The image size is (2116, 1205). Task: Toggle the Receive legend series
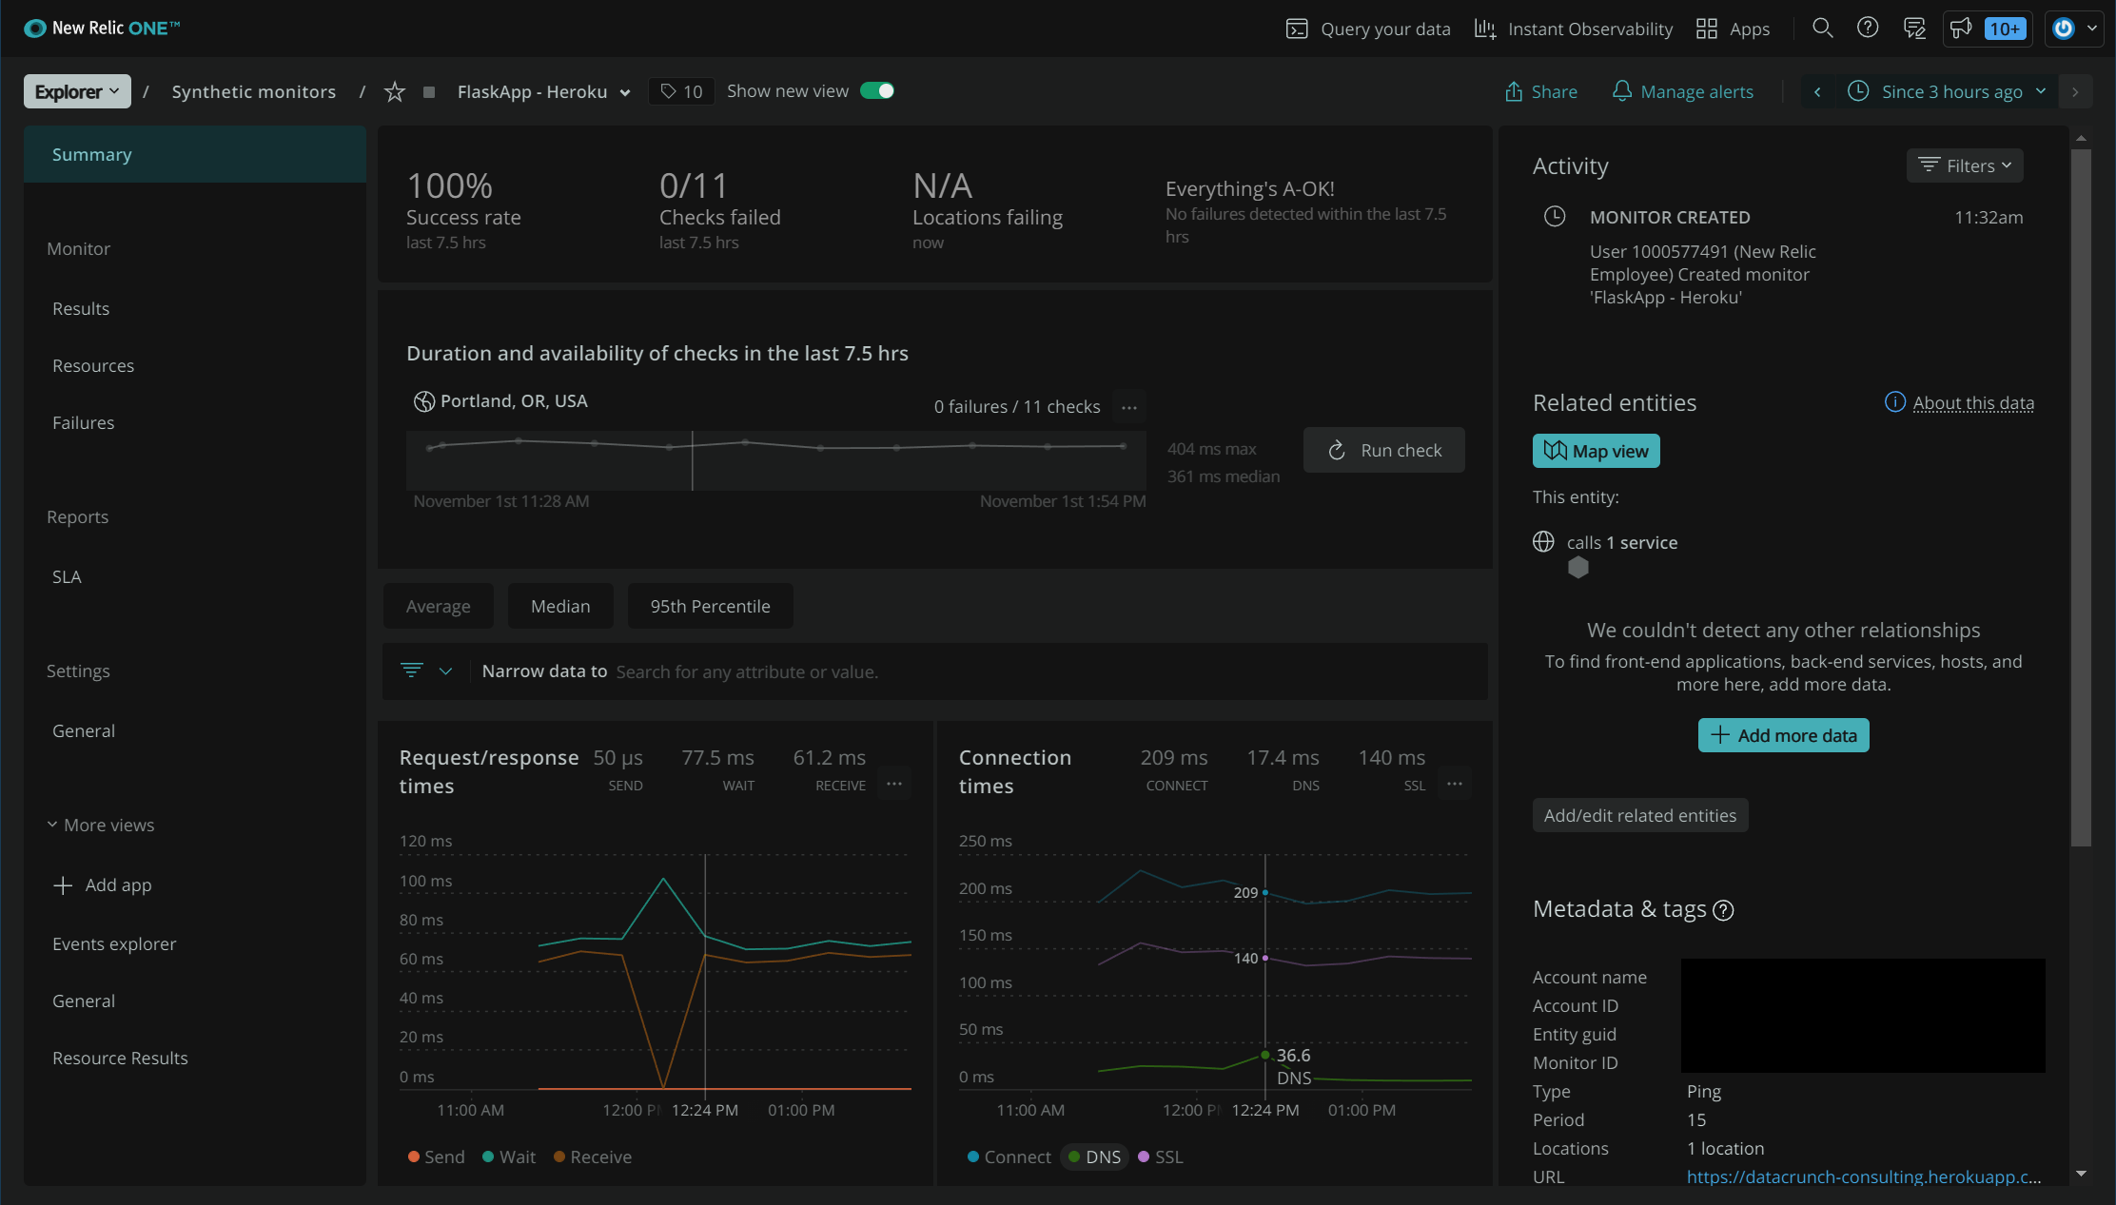click(592, 1156)
